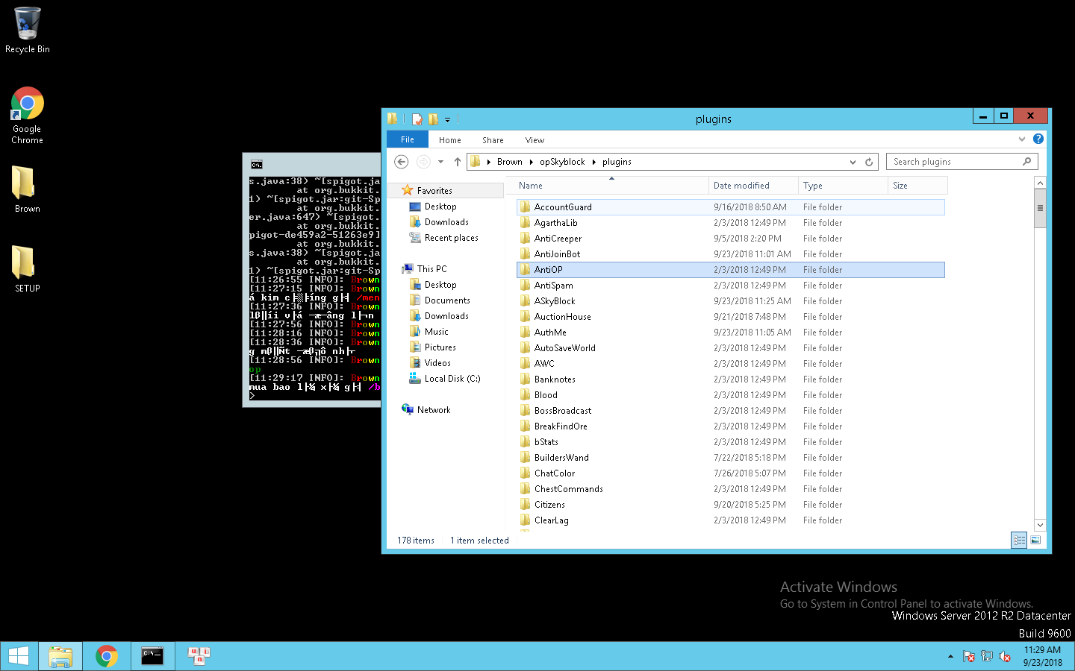This screenshot has width=1075, height=671.
Task: Open recent locations dropdown arrow
Action: tap(440, 162)
